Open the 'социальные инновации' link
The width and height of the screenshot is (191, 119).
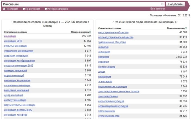coord(17,85)
